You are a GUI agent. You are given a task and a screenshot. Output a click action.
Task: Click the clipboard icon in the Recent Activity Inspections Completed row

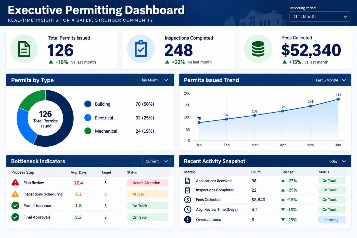pos(187,190)
